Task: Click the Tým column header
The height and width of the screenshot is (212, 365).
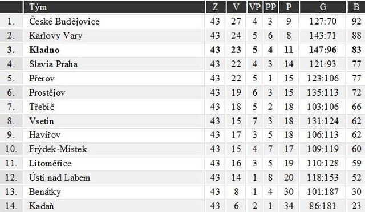Action: (38, 7)
